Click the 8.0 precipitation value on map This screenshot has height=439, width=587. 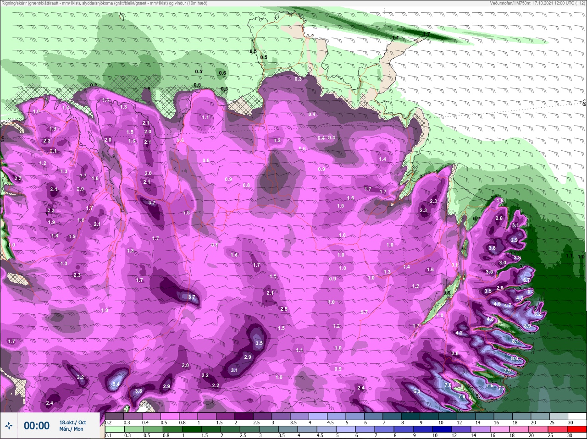click(x=515, y=359)
